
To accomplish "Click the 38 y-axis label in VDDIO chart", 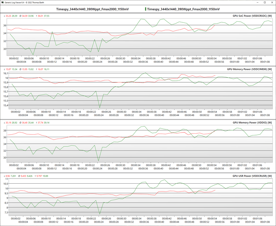I will click(x=5, y=131).
